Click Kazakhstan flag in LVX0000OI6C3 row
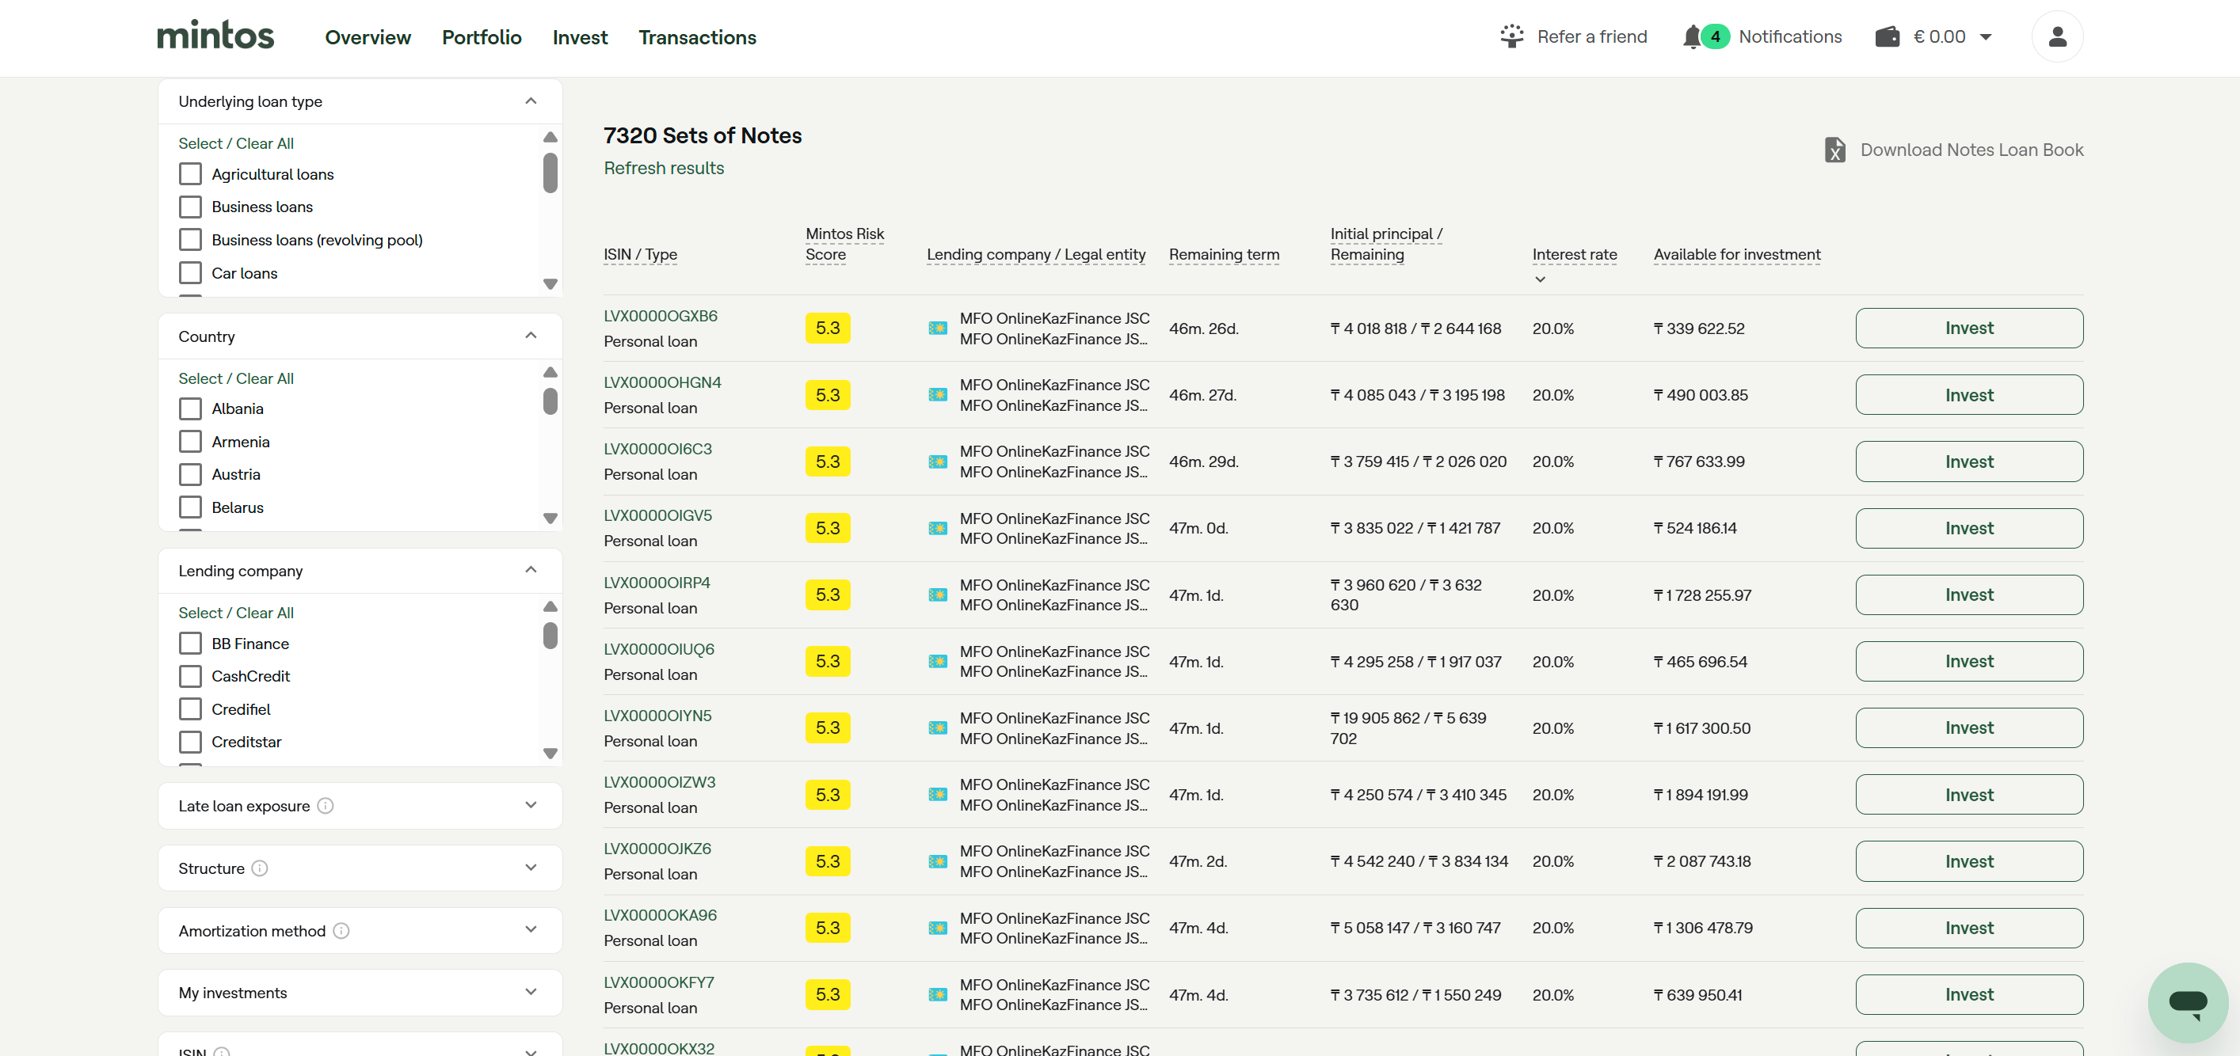The width and height of the screenshot is (2240, 1056). [x=937, y=462]
